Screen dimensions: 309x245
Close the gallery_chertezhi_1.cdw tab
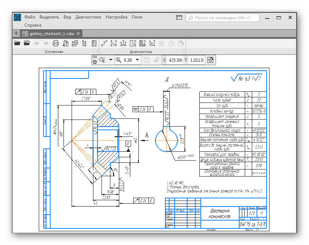(79, 33)
